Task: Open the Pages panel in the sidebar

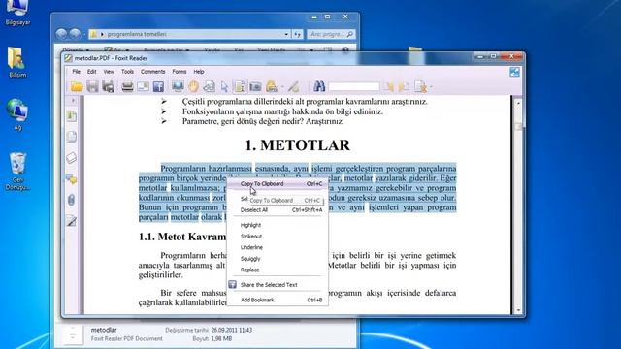Action: tap(71, 137)
